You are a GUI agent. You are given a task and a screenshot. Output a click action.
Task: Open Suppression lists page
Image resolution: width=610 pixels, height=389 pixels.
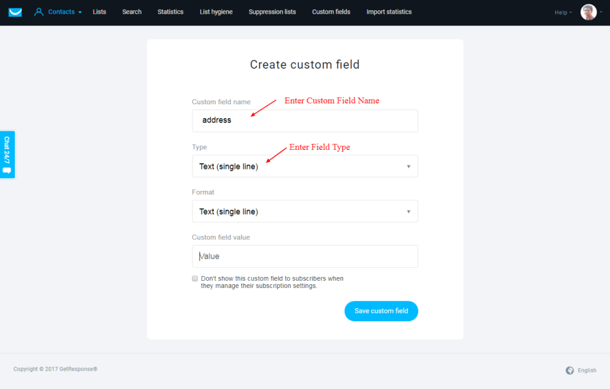tap(272, 12)
